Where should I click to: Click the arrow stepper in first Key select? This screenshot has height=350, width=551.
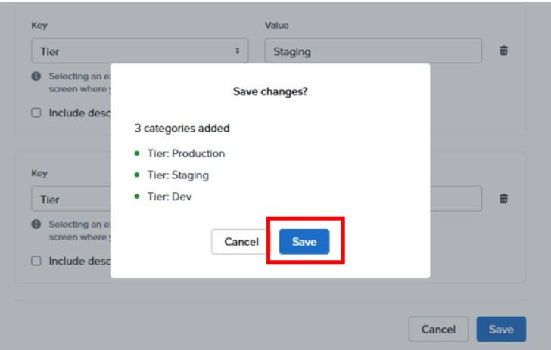point(238,51)
